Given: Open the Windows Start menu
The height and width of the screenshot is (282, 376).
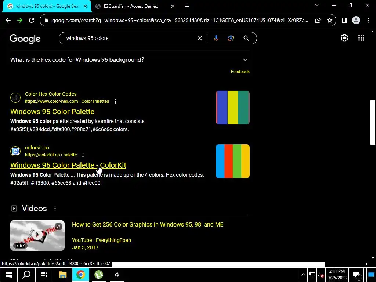Looking at the screenshot, I should pyautogui.click(x=9, y=275).
